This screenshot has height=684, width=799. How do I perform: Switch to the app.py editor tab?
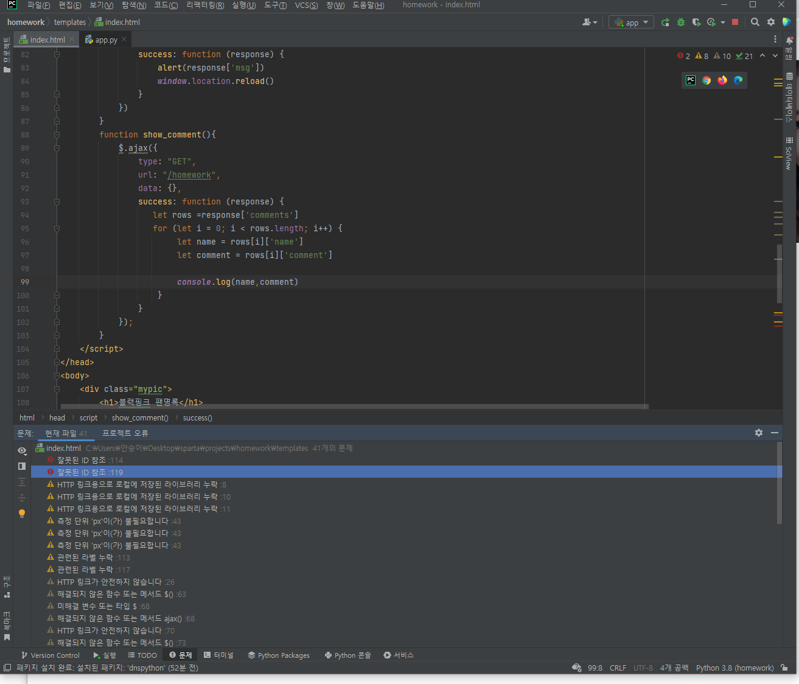click(106, 40)
